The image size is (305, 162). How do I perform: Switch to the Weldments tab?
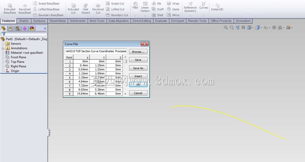point(78,21)
